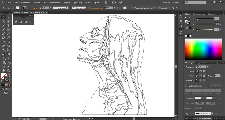Pick black swatch under color sliders
Viewport: 225px width, 120px height.
coord(188,36)
